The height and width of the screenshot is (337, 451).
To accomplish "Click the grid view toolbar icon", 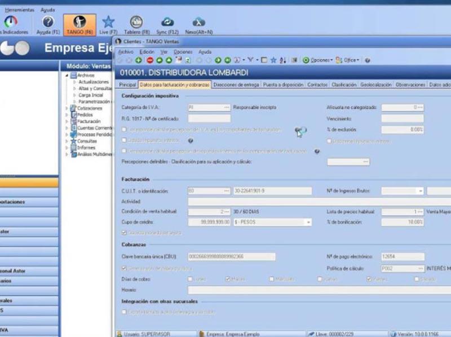I will [x=264, y=60].
